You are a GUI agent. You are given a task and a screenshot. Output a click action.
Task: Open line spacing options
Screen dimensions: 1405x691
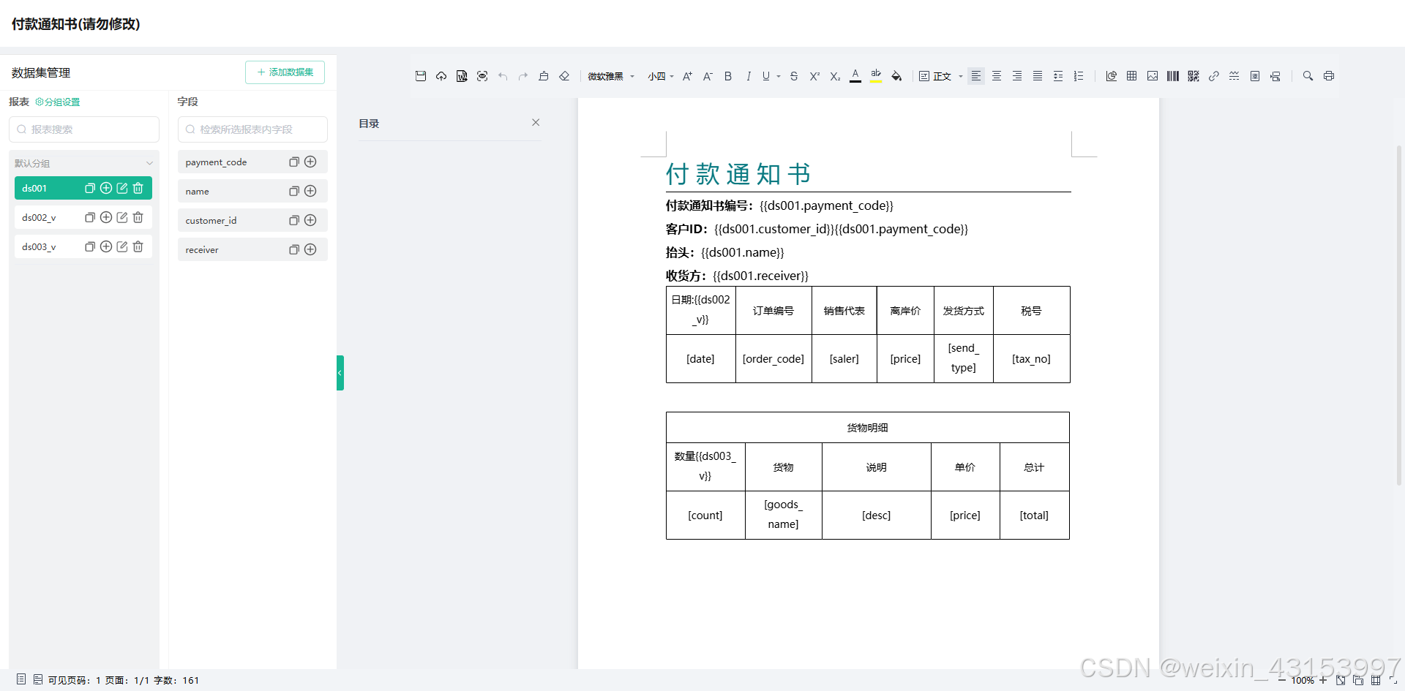[x=1058, y=76]
